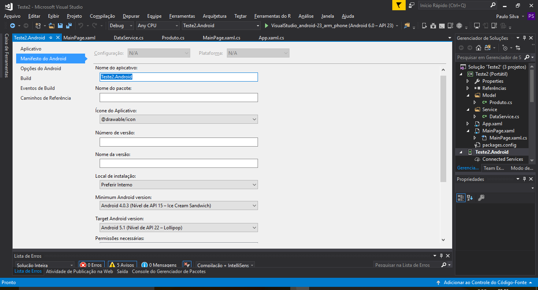Click the Navigate Backward toolbar arrow
Screen dimensions: 538x290
[12, 26]
